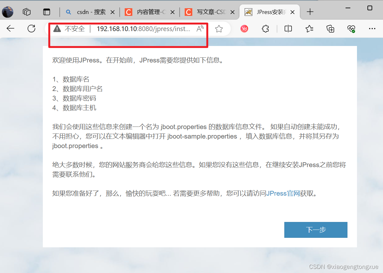Open the Extensions puzzle icon
The image size is (383, 273).
(x=265, y=29)
